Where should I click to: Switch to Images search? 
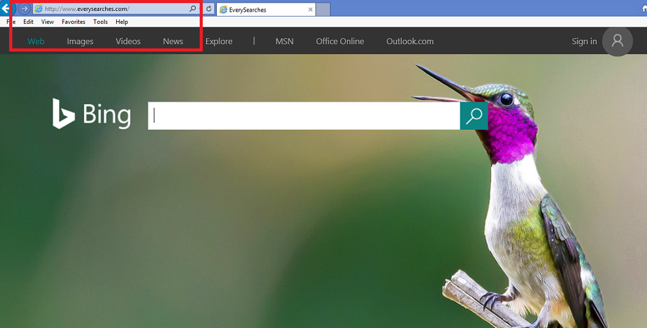point(80,42)
